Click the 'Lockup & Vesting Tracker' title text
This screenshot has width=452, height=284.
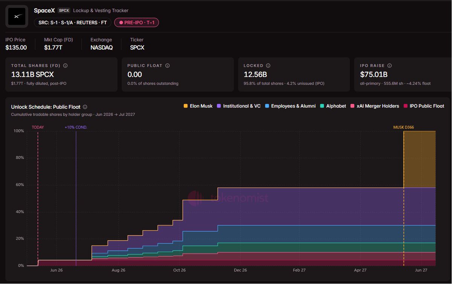coord(101,11)
